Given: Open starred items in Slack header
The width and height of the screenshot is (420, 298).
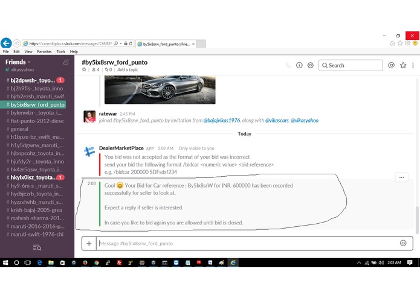Looking at the screenshot, I should [x=403, y=65].
